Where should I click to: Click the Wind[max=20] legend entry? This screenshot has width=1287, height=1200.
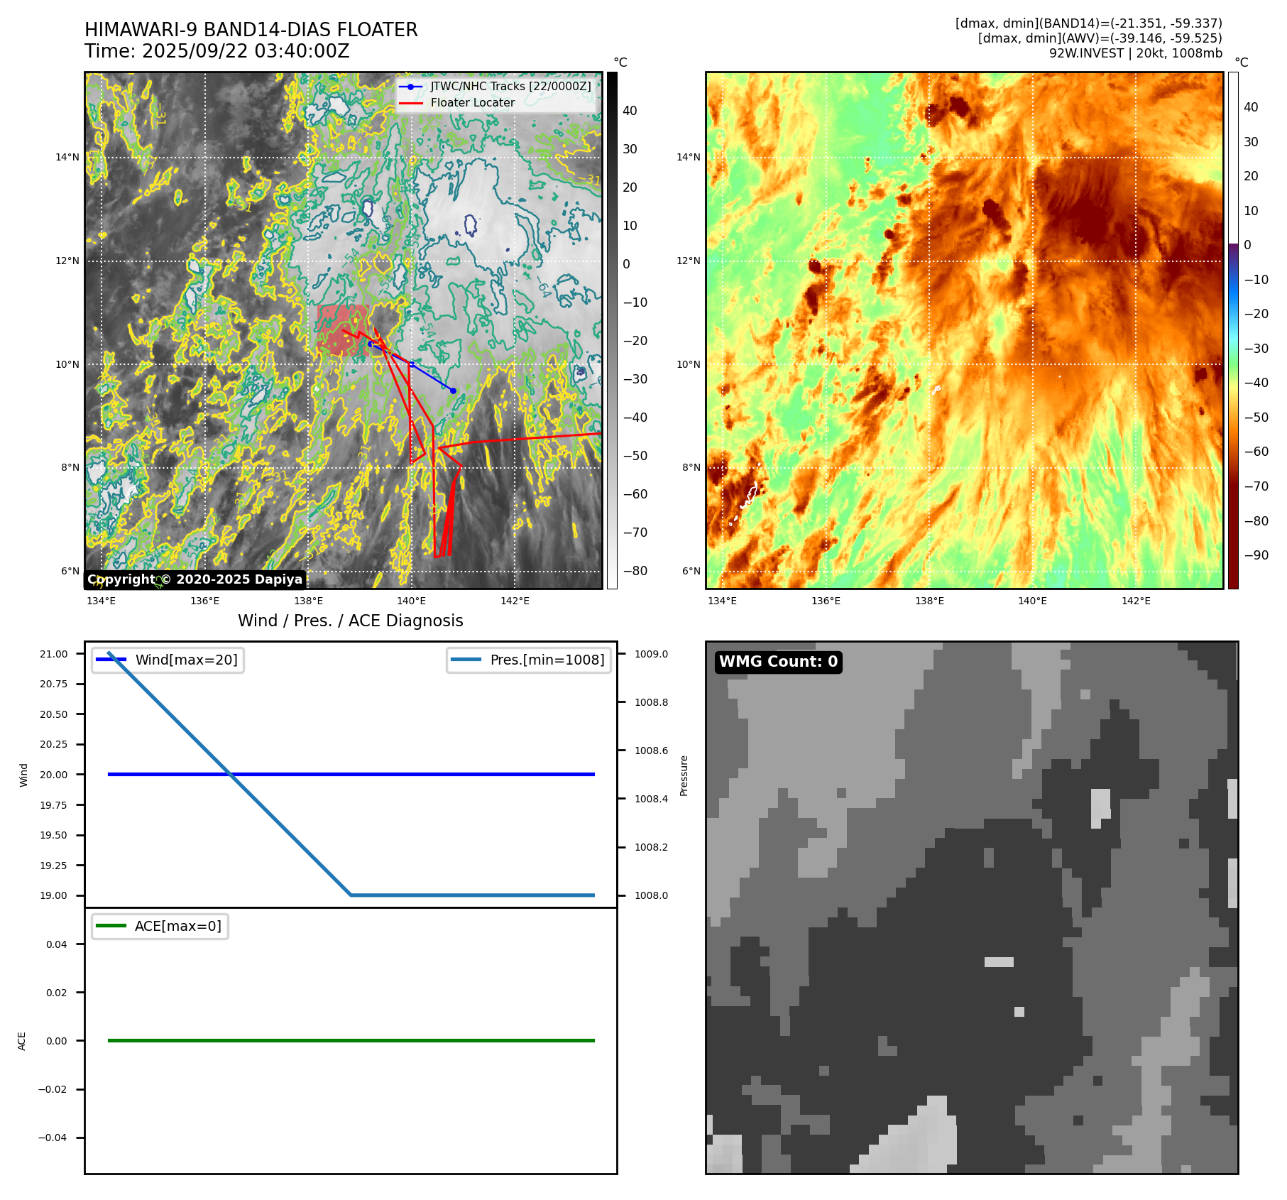point(168,660)
